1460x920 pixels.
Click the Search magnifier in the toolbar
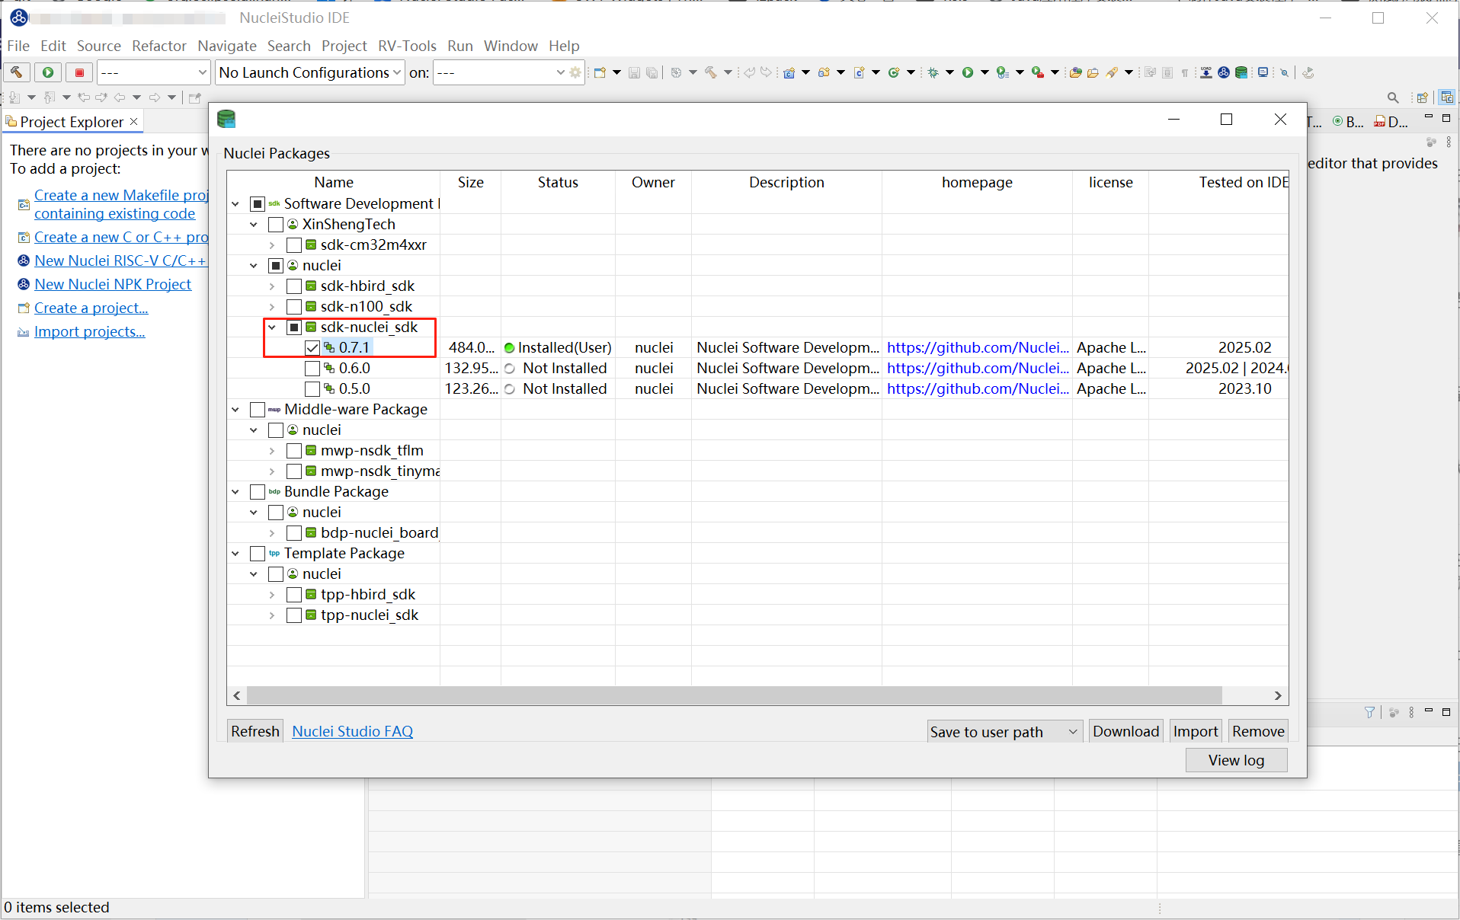click(1393, 97)
